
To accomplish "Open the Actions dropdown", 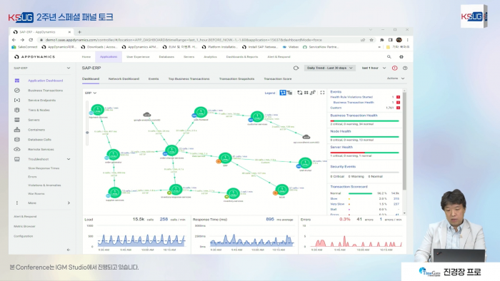I will coord(396,78).
